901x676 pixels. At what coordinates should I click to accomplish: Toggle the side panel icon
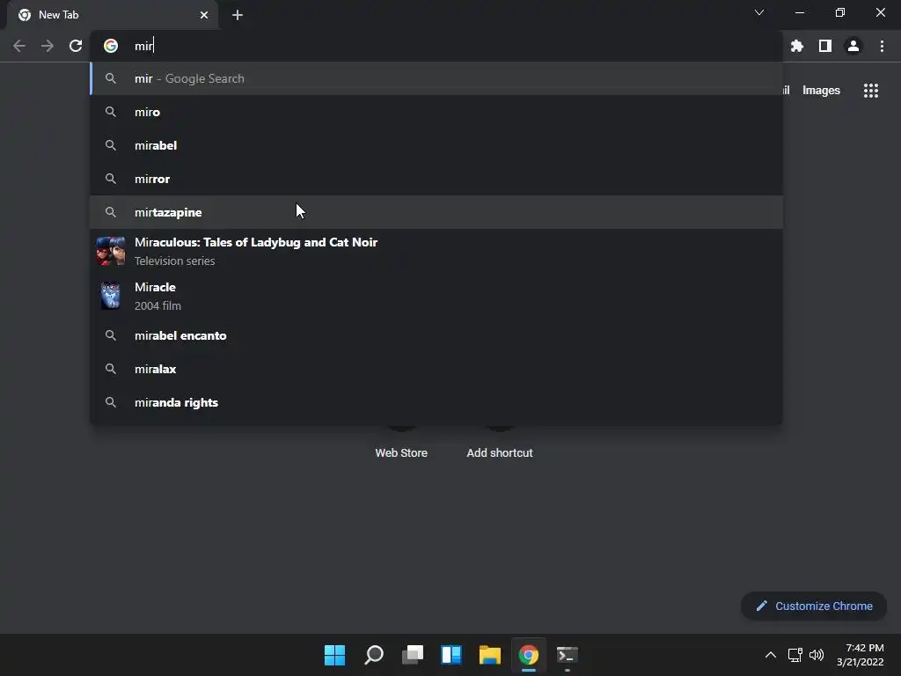(x=825, y=46)
